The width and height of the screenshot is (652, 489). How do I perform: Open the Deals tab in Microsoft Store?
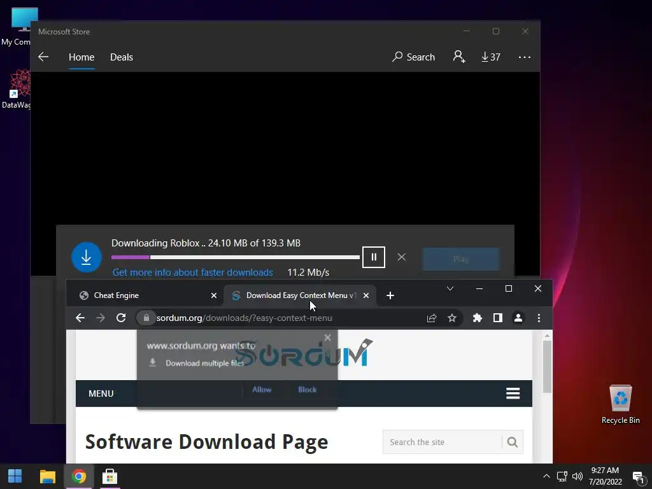[x=122, y=57]
